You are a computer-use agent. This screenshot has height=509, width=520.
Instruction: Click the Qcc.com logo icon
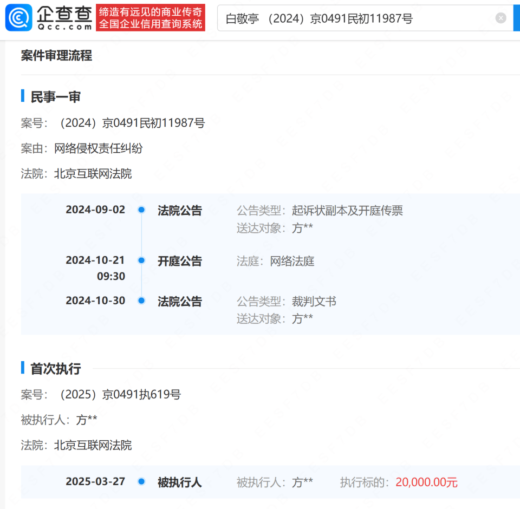(x=19, y=17)
